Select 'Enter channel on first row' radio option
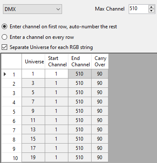The image size is (157, 163). click(x=5, y=27)
